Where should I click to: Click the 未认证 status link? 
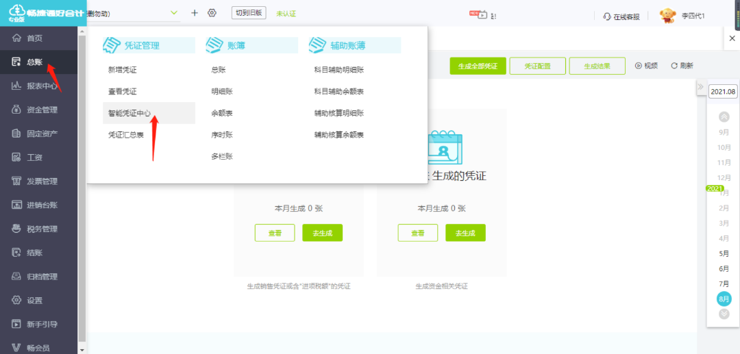pos(286,14)
